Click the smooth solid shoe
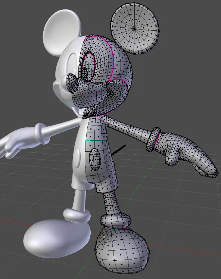This screenshot has height=279, width=221. (57, 238)
